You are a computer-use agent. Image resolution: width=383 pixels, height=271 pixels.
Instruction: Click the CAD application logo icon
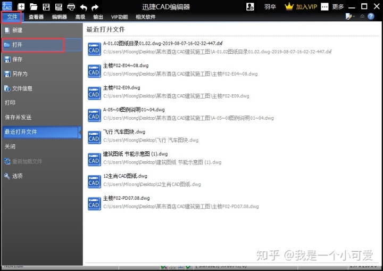[x=7, y=6]
